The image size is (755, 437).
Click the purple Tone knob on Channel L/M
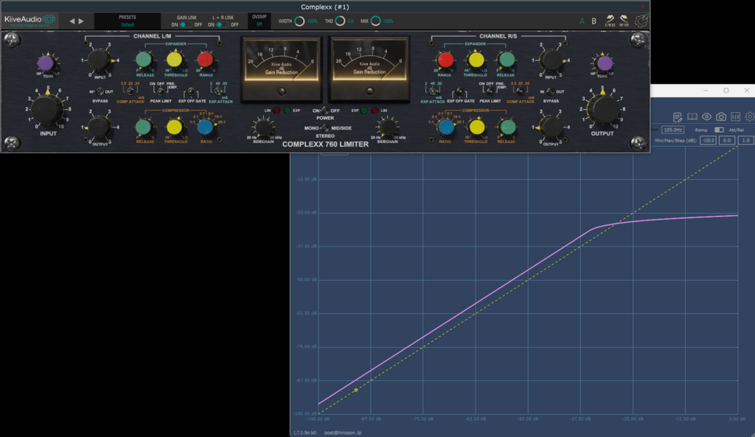coord(46,63)
